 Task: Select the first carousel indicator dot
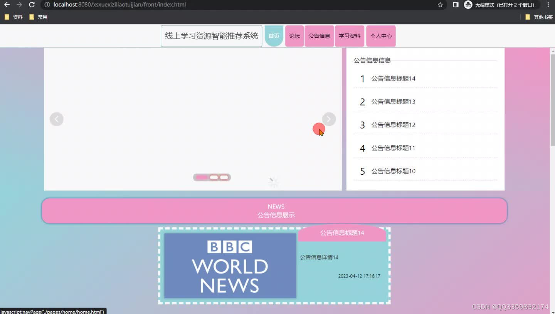(202, 177)
